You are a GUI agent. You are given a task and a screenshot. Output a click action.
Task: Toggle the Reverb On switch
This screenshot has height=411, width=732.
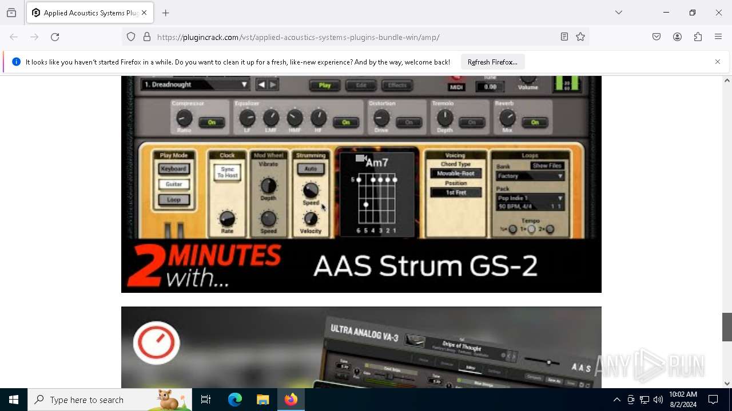535,122
